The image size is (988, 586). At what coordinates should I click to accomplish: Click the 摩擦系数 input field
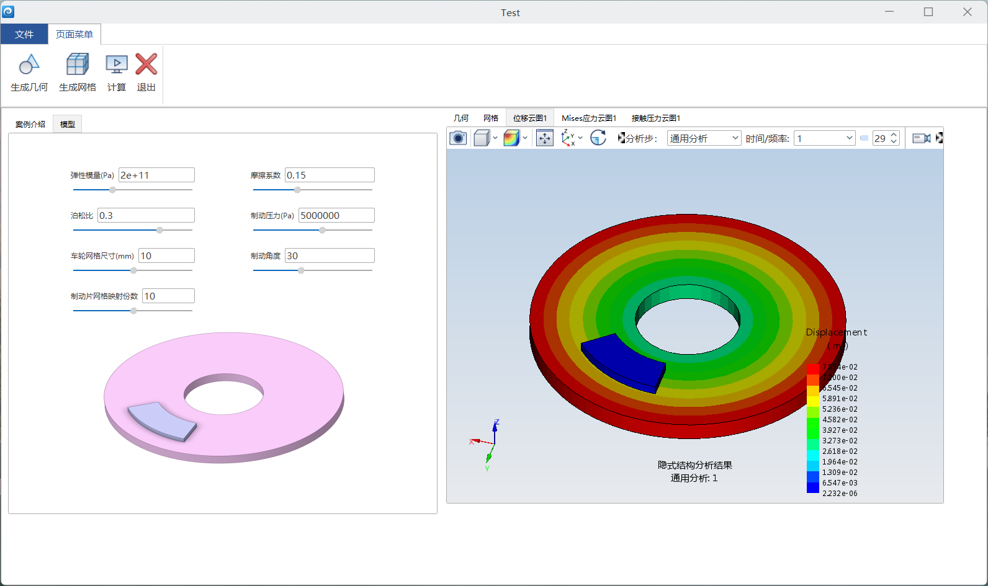(x=330, y=175)
